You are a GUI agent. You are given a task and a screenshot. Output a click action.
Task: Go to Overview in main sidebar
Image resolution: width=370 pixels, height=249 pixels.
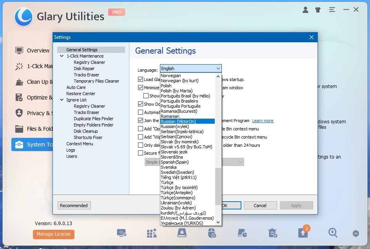coord(32,51)
